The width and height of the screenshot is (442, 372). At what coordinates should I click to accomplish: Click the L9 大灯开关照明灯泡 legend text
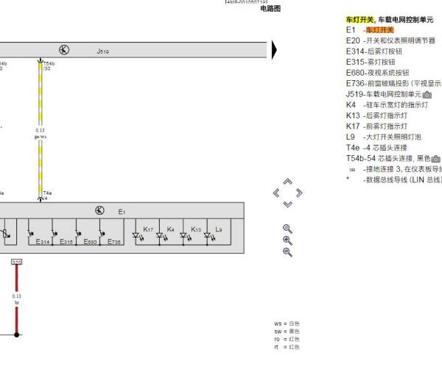point(384,137)
